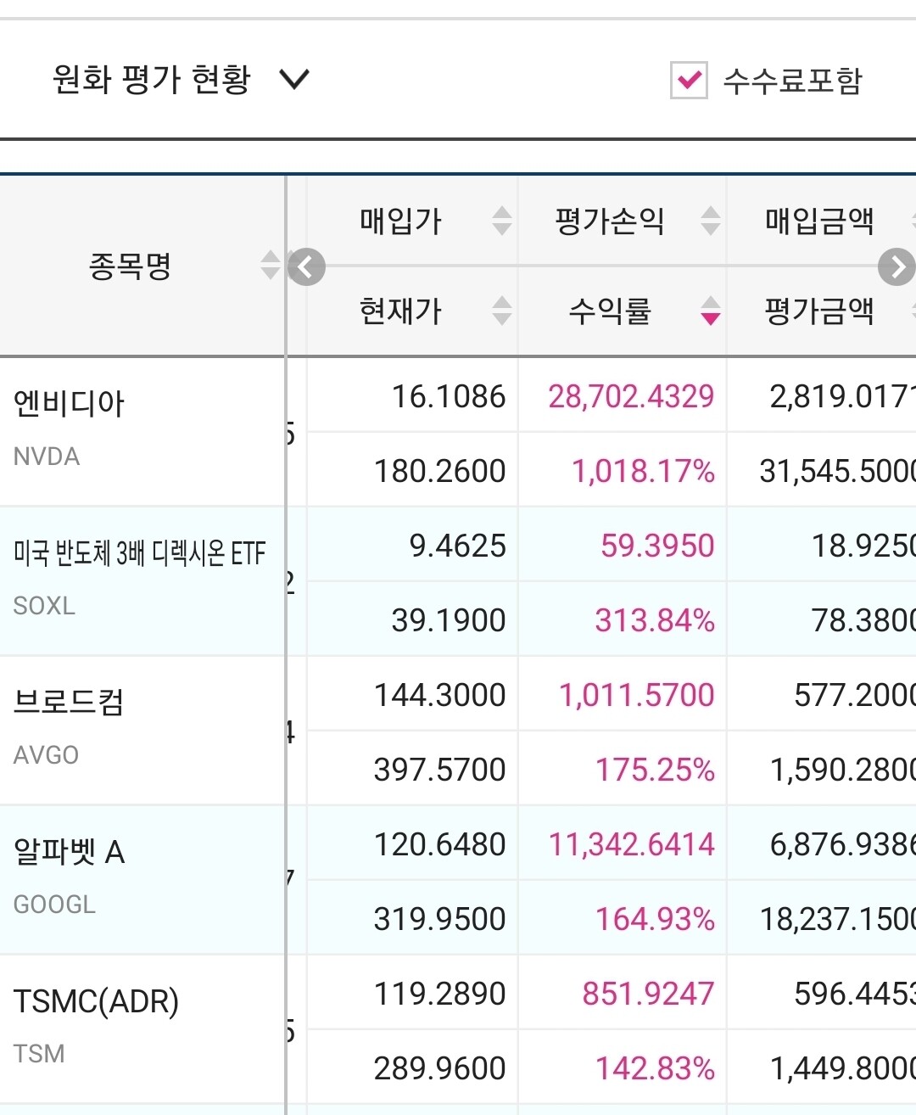Click TSM current price 289.9600

pos(440,1068)
